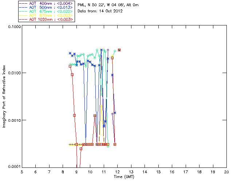Viewport: 233px width, 186px height.
Task: Click the 'Data from: 14 Oct 2012' text
Action: (x=100, y=11)
